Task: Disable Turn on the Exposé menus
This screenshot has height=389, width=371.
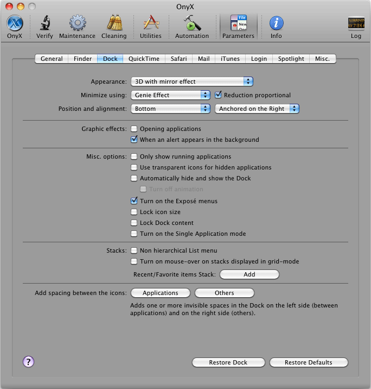Action: tap(134, 200)
